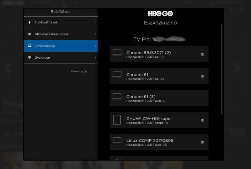Click laptop icon of Chrome 61 (3)

[117, 96]
